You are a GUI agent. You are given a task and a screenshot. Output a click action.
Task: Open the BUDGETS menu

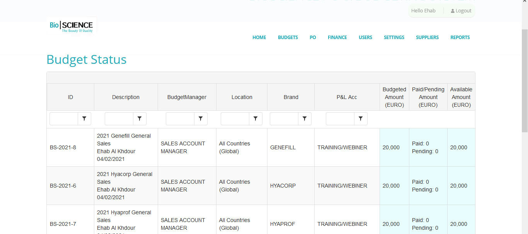click(x=288, y=38)
